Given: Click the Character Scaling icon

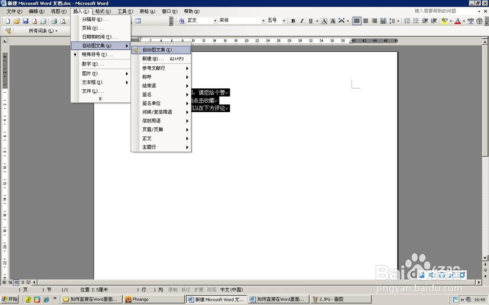Looking at the screenshot, I should 341,21.
